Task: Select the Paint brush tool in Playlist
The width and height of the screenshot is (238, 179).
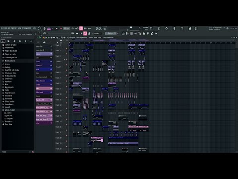Action: (x=46, y=38)
